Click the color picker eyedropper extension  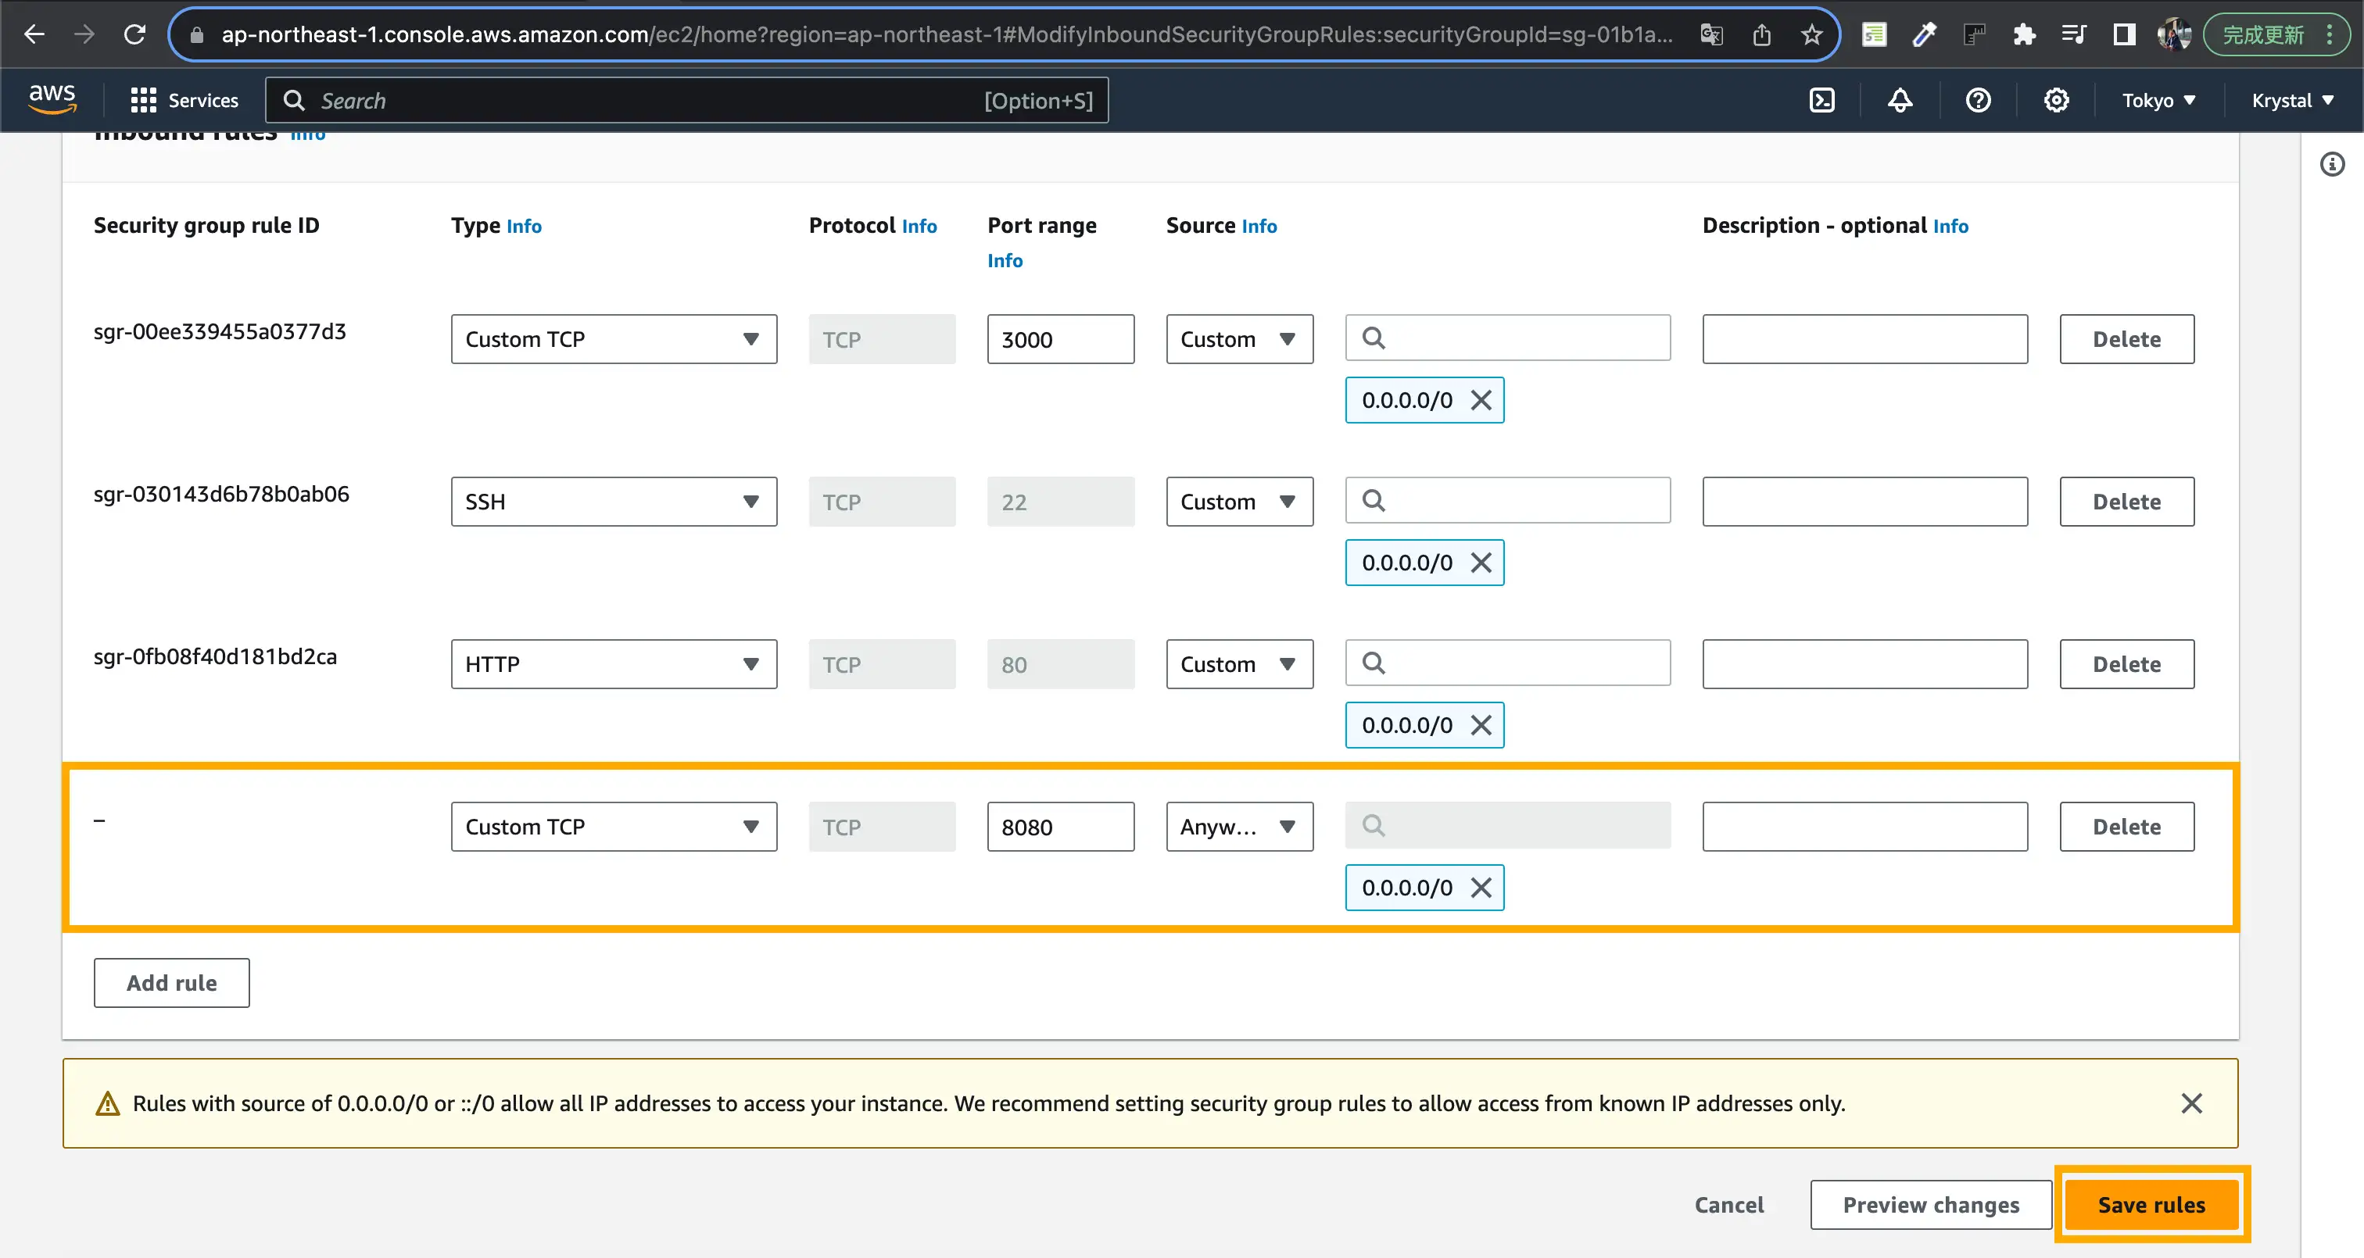point(1925,35)
